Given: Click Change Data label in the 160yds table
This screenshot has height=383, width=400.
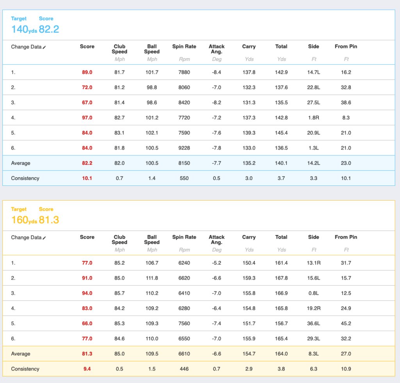Looking at the screenshot, I should (26, 237).
